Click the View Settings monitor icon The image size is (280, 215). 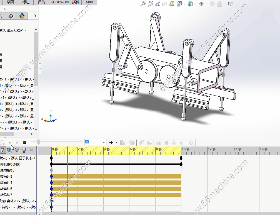(x=231, y=4)
